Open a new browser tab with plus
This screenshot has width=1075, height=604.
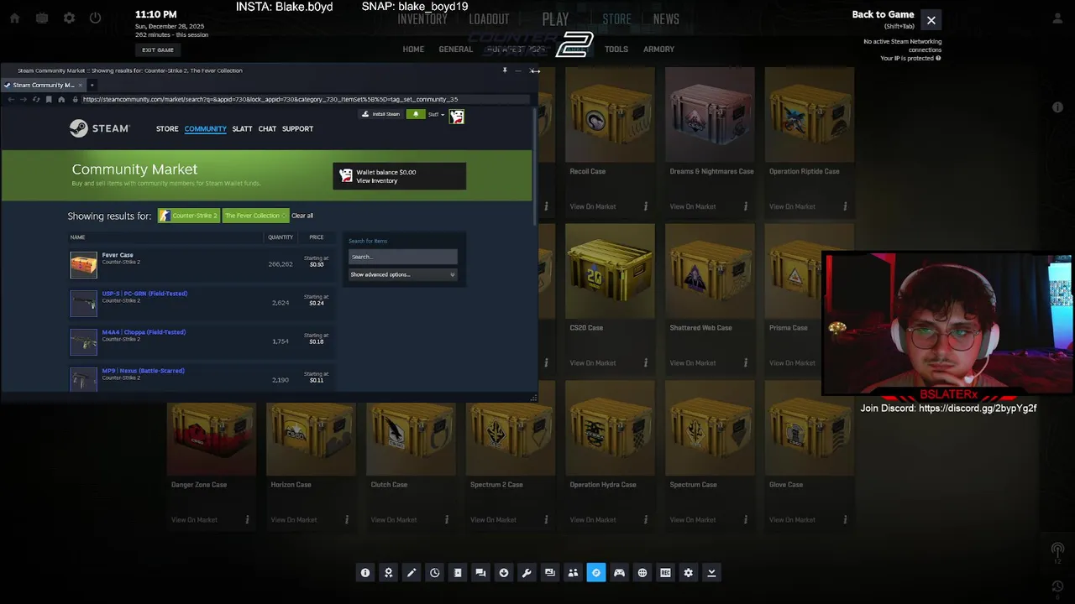pos(92,85)
